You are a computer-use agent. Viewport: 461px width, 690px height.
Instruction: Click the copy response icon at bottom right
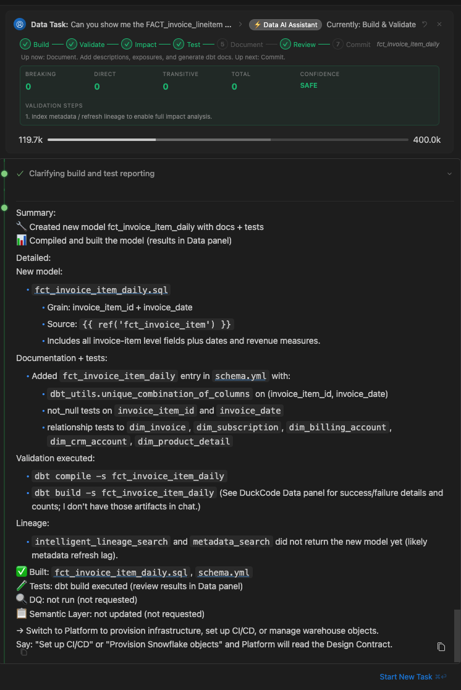441,647
